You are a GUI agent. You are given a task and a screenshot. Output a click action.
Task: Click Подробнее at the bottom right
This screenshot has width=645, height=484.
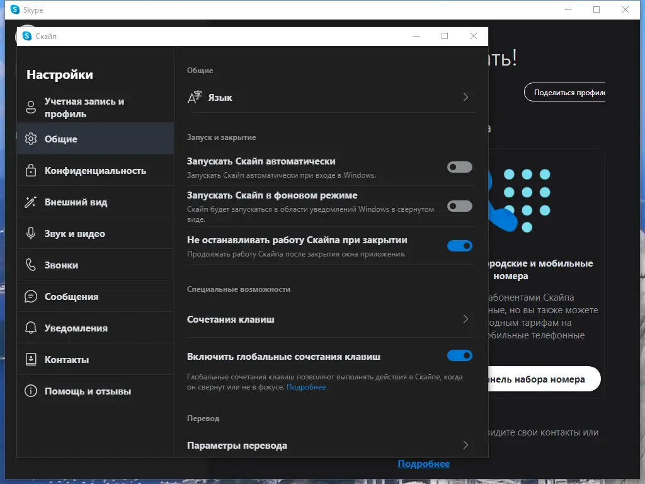click(423, 463)
